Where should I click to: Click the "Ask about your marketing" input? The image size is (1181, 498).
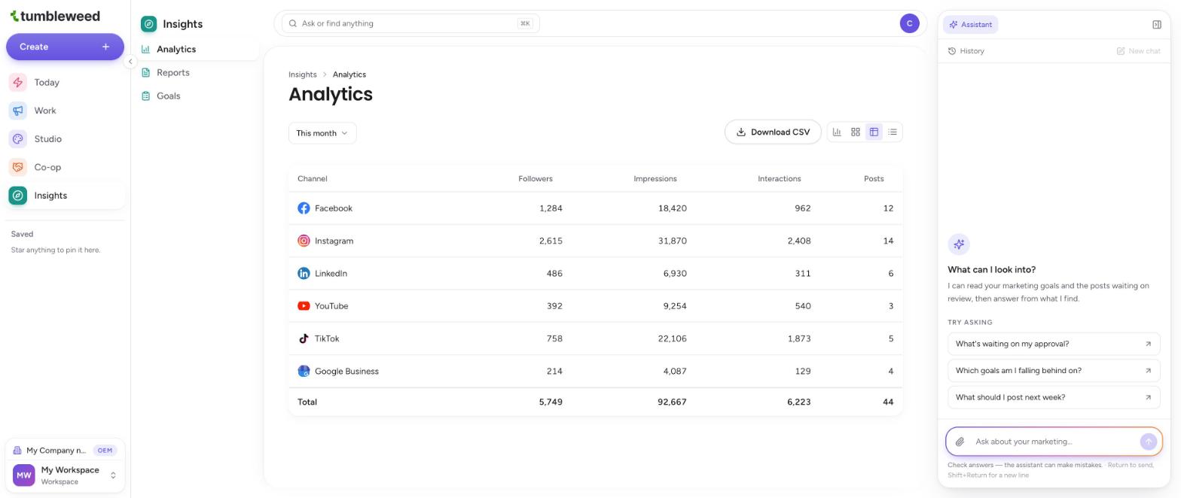1054,442
